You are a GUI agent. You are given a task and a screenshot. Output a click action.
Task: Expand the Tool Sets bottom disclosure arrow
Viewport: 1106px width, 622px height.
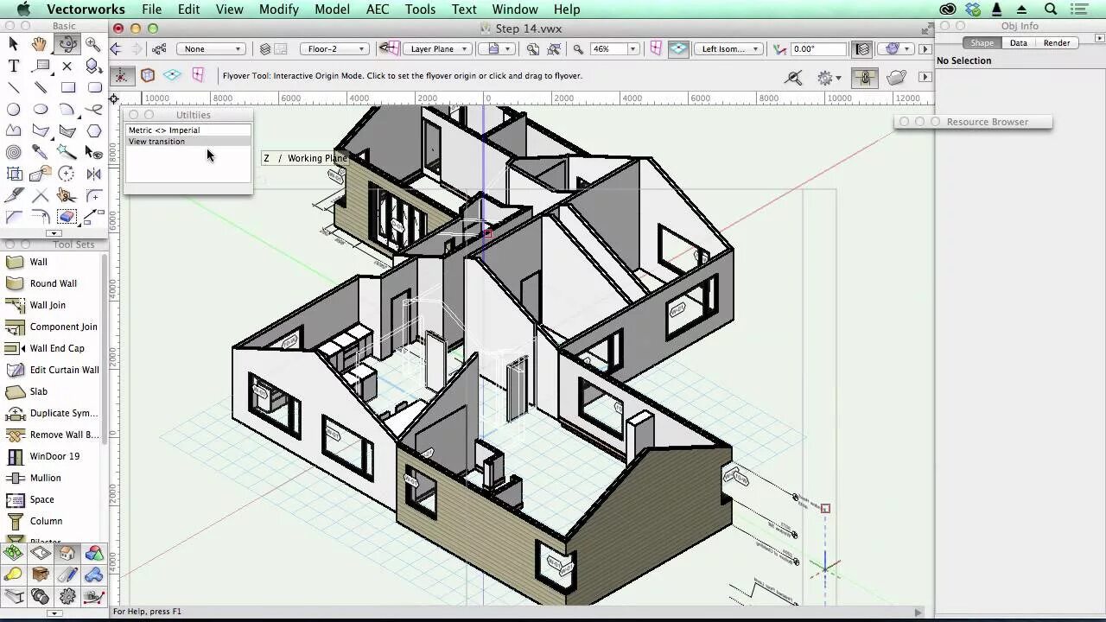tap(54, 613)
